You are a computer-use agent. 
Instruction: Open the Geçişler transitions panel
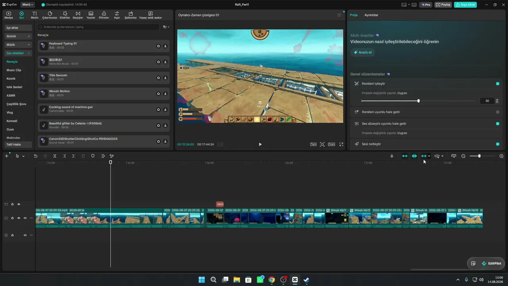pos(78,15)
